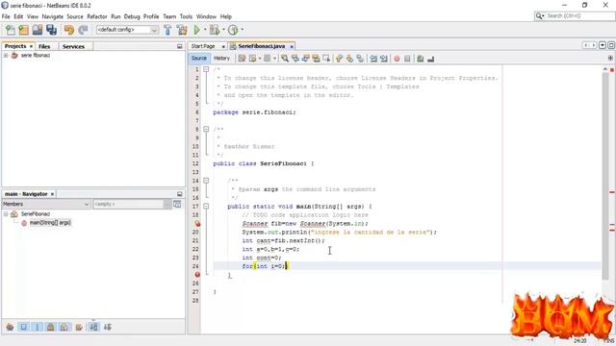
Task: Click the Build Project hammer icon
Action: 167,30
